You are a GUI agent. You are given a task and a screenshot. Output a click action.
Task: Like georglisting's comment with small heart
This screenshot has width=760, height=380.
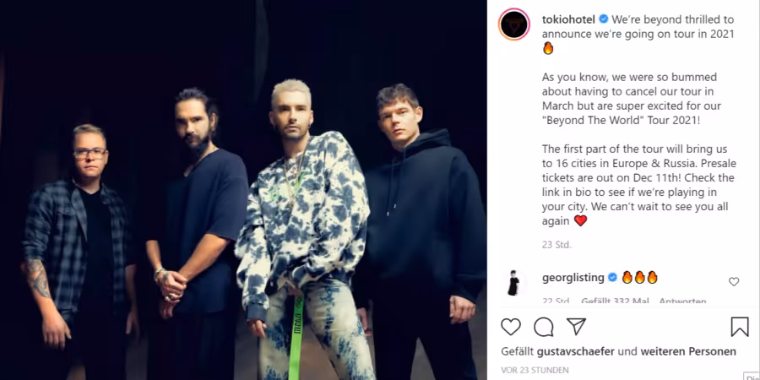pyautogui.click(x=734, y=281)
